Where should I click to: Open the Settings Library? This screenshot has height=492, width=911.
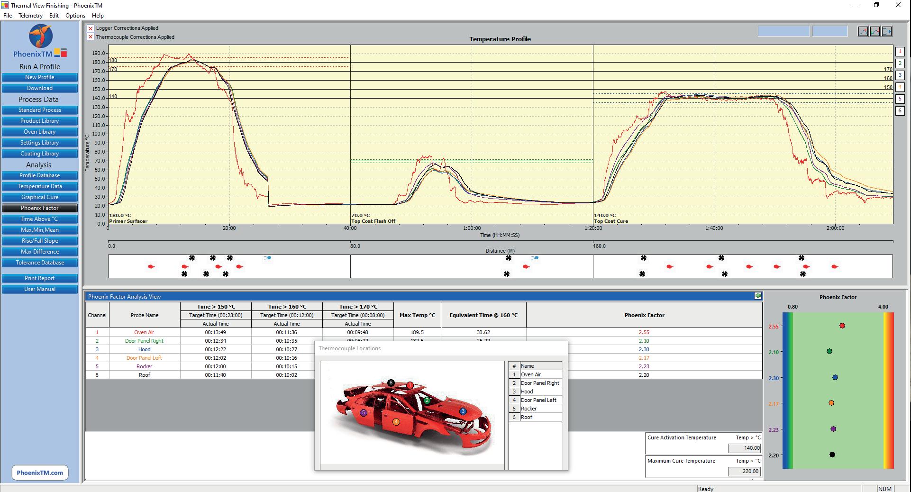coord(40,143)
